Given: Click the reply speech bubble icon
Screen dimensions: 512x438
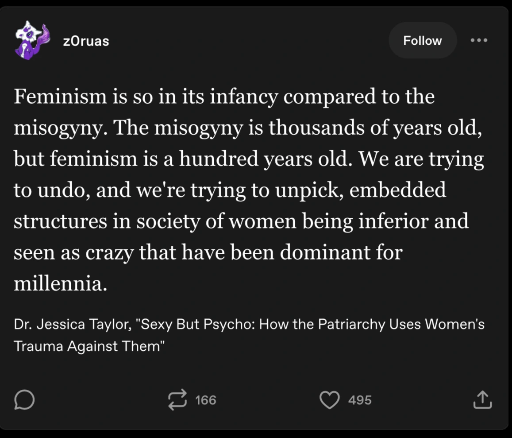Looking at the screenshot, I should coord(24,400).
